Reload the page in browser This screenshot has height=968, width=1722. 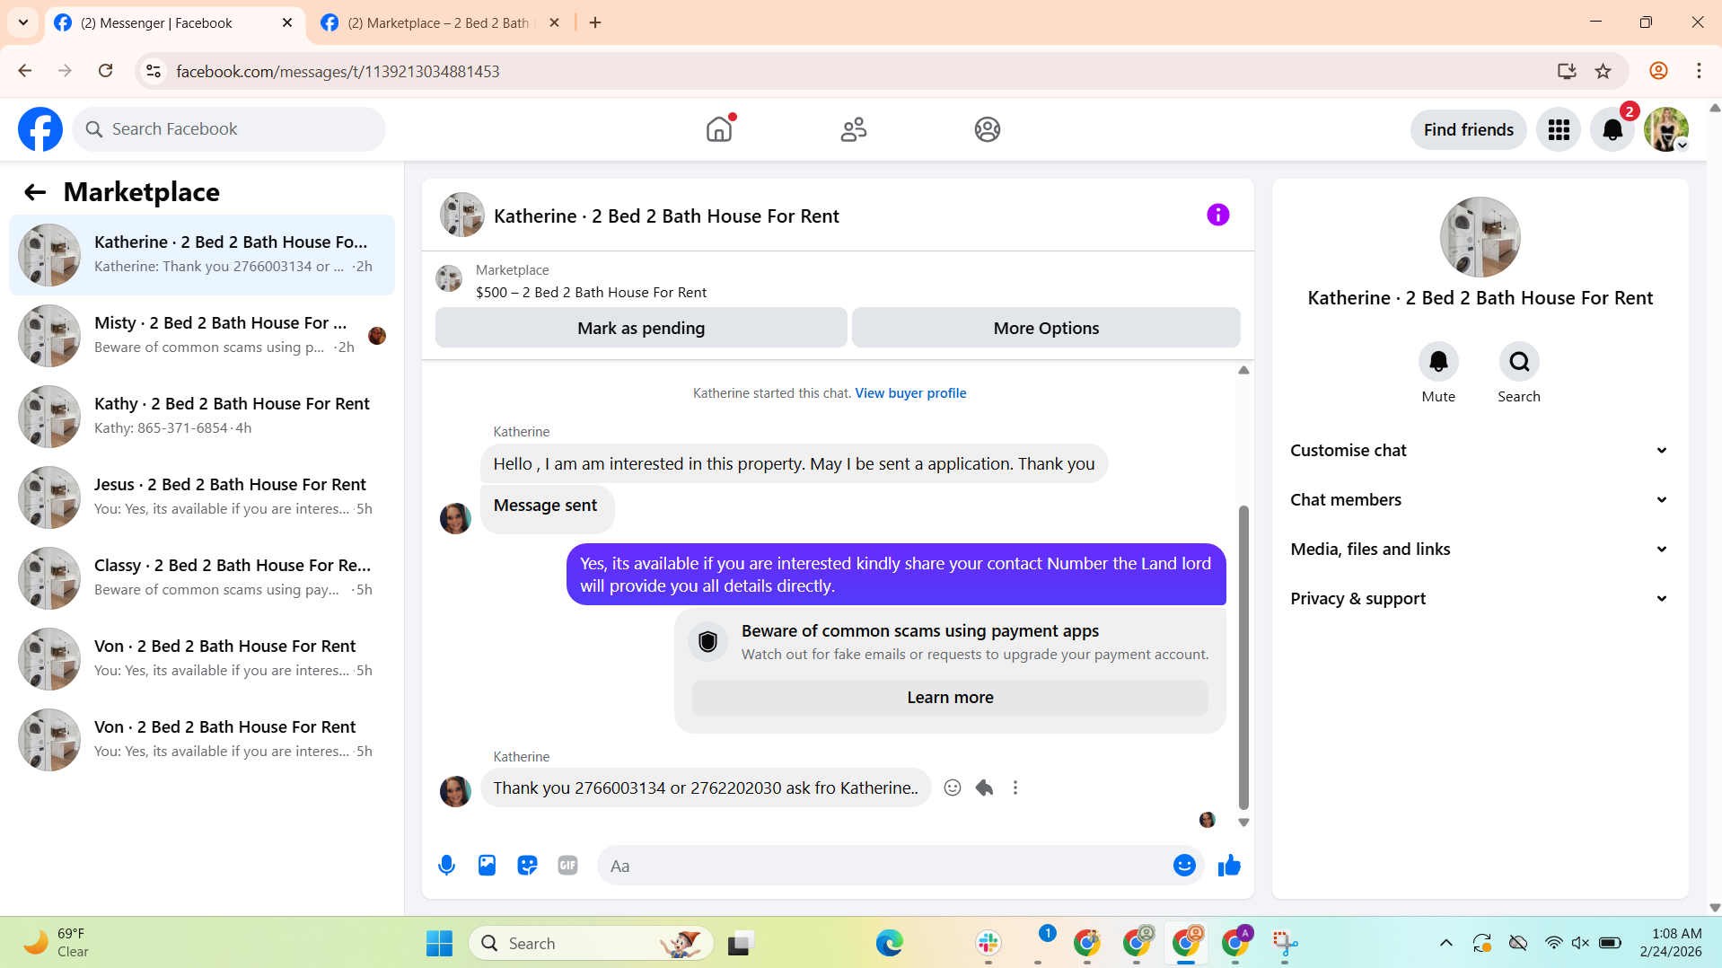106,71
